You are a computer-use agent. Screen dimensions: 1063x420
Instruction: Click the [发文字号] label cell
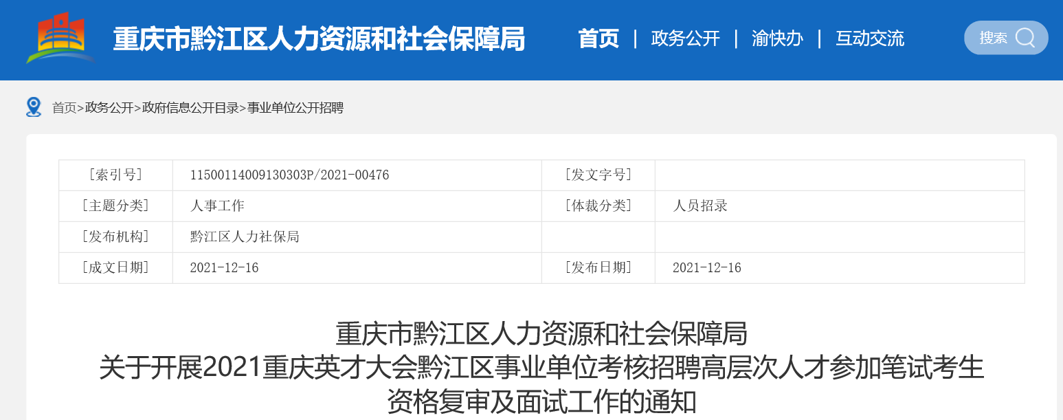click(598, 175)
